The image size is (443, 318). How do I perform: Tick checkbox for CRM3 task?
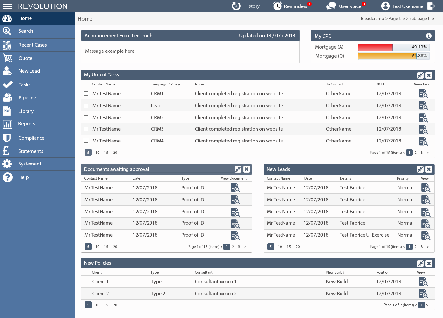[x=86, y=129]
